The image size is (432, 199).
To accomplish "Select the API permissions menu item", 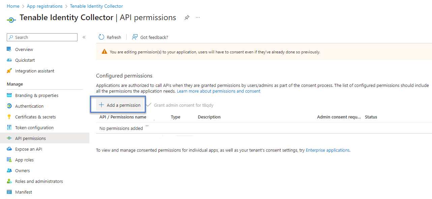I will click(x=44, y=138).
